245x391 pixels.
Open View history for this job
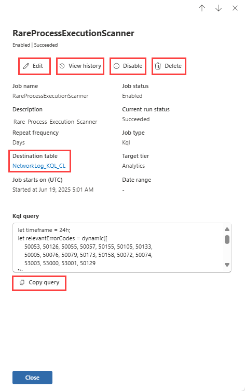point(80,66)
